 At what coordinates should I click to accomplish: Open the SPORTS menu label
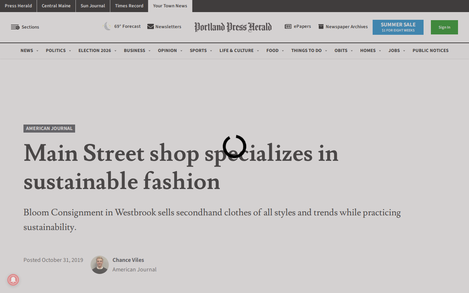[x=198, y=51]
